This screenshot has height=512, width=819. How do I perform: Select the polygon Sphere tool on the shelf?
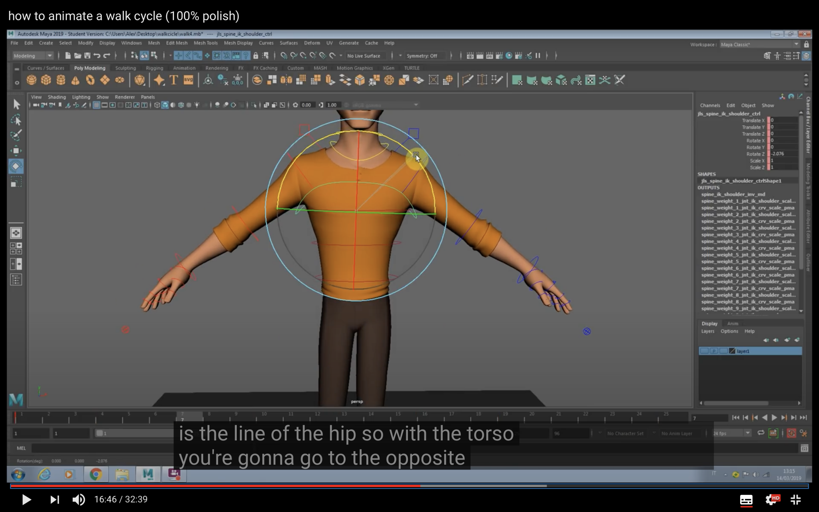pyautogui.click(x=31, y=80)
